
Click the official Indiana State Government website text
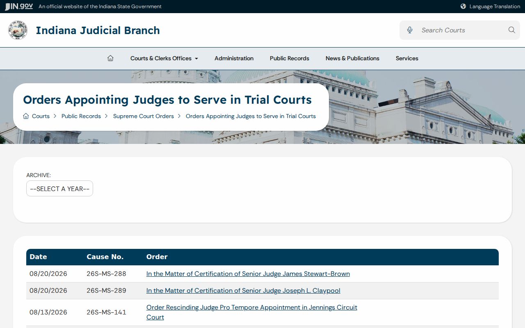[x=100, y=7]
